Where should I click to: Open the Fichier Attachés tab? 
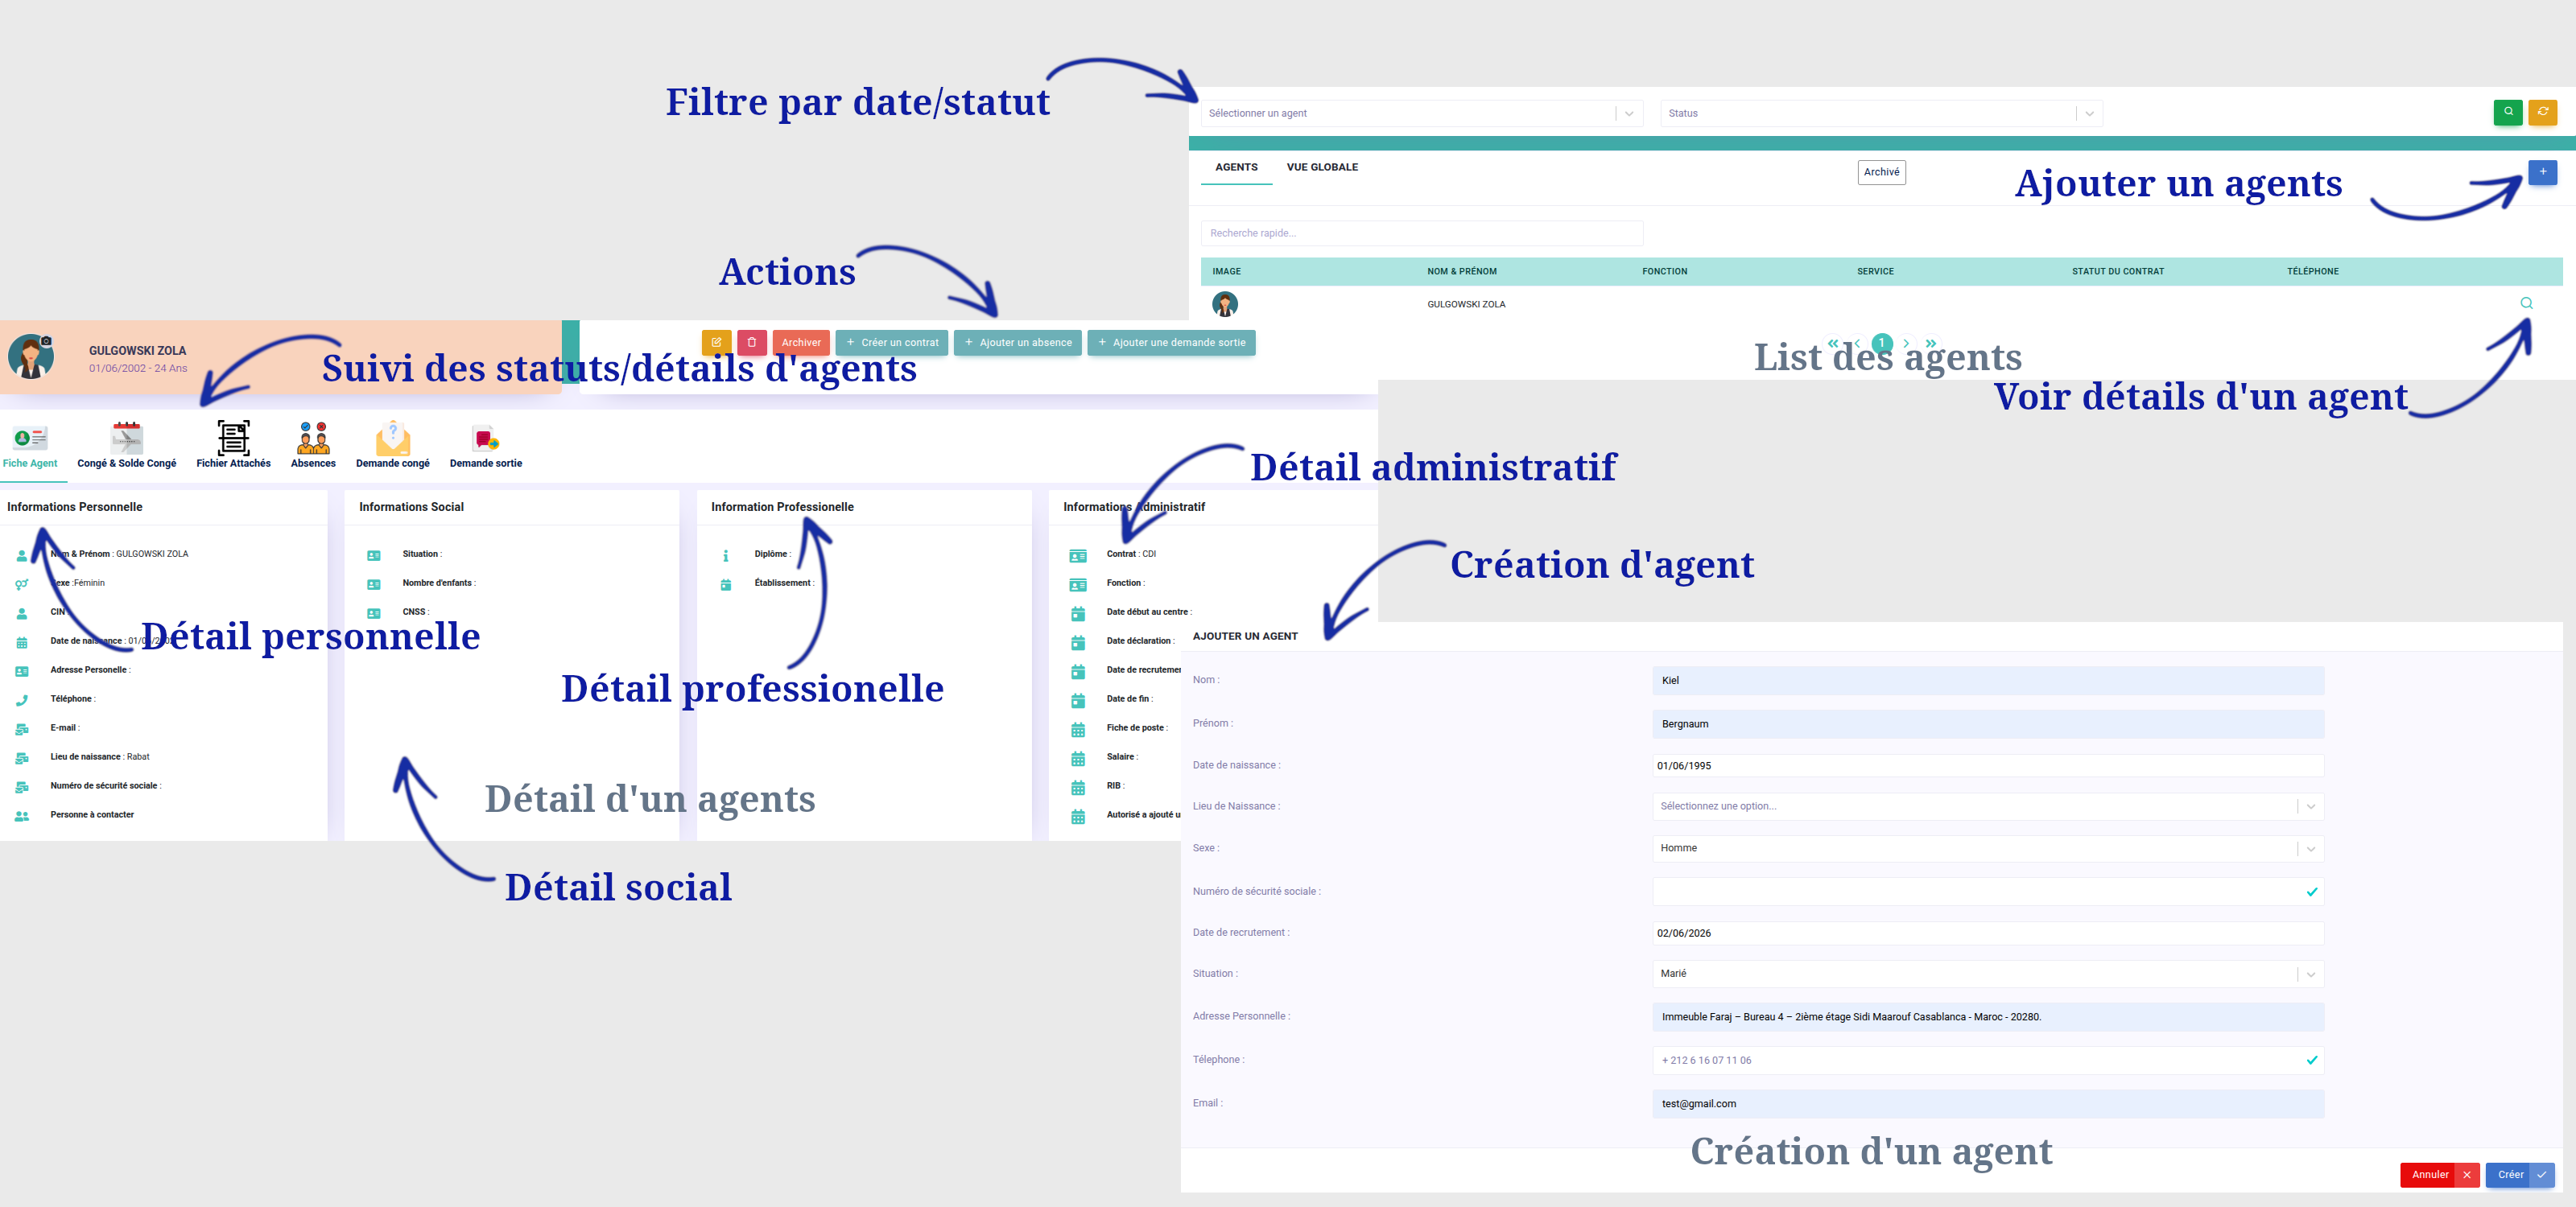(233, 446)
